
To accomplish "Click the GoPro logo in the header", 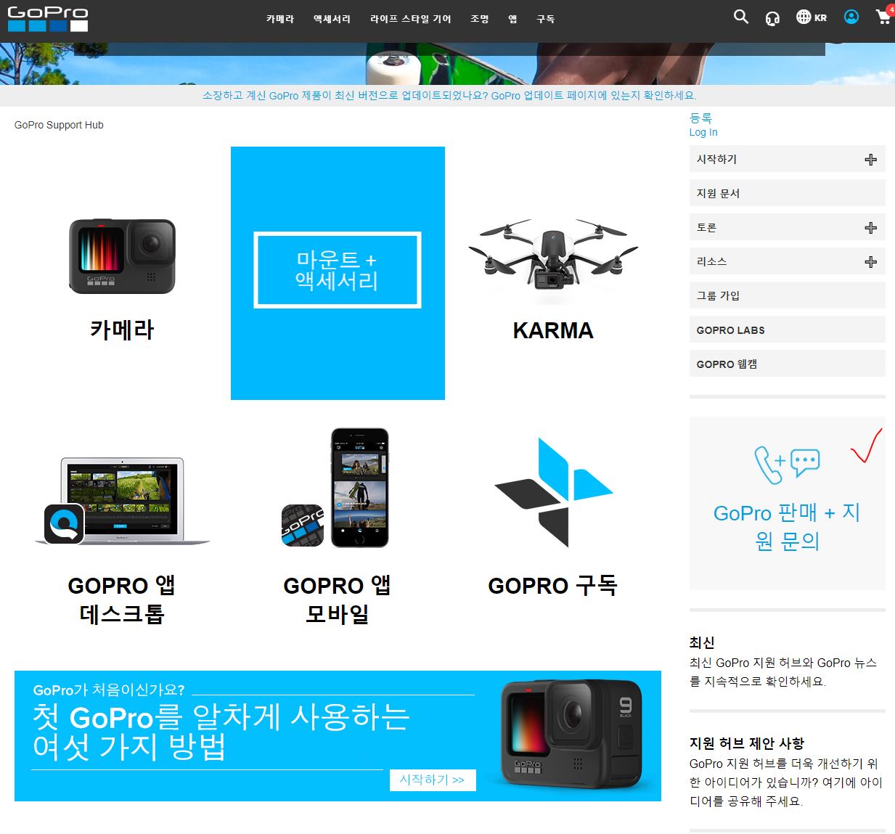I will (48, 19).
